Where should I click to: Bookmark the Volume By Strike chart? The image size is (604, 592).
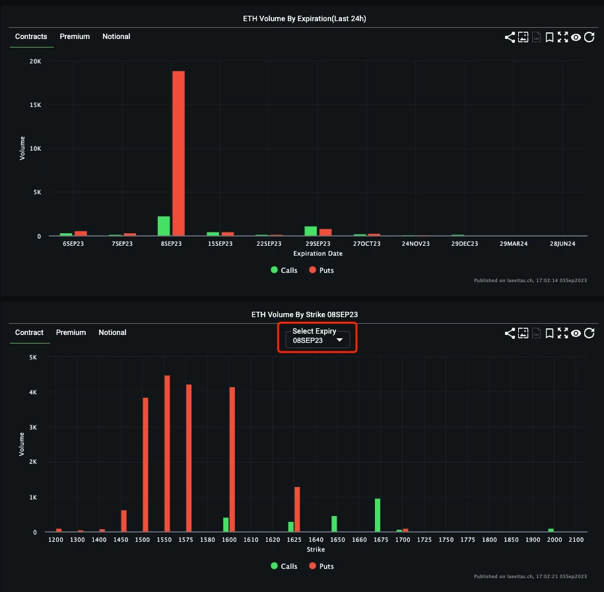(x=549, y=334)
